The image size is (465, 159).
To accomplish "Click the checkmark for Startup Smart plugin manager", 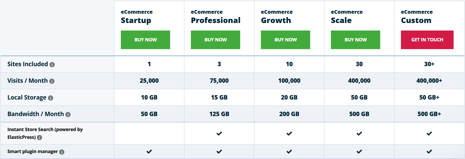I will pyautogui.click(x=149, y=152).
